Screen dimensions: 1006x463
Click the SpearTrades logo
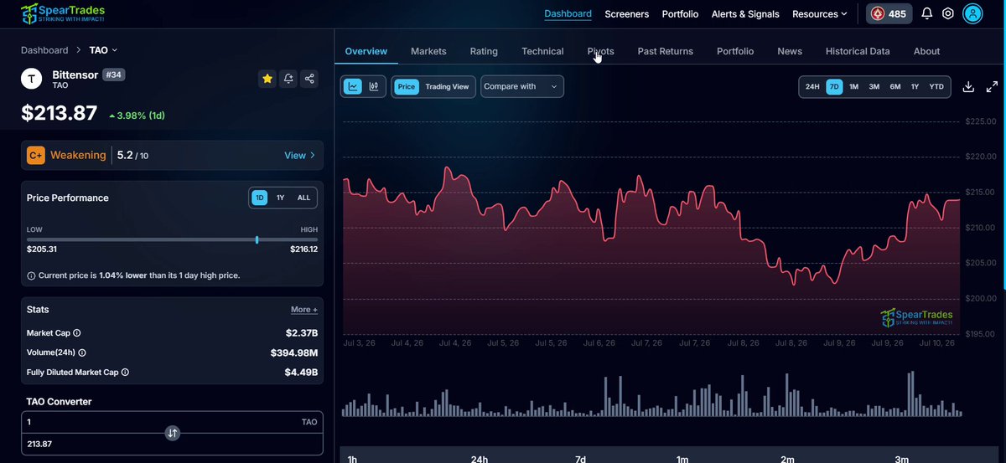point(63,13)
